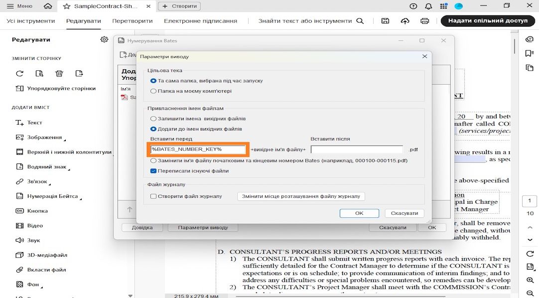Select the Редагувати tab
Viewport: 539px width, 298px height.
pos(84,21)
